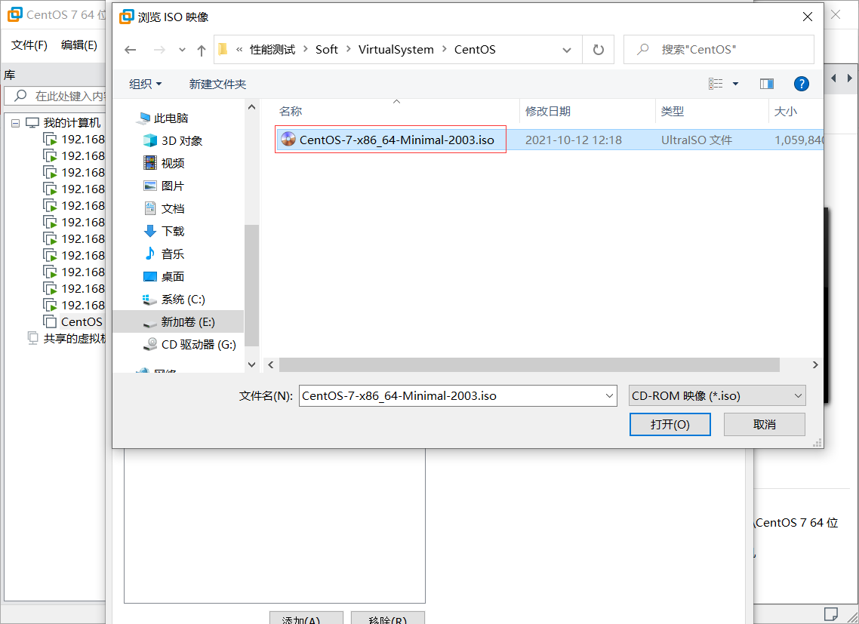Click VMware tab scroll left arrow
This screenshot has width=859, height=624.
[x=834, y=78]
